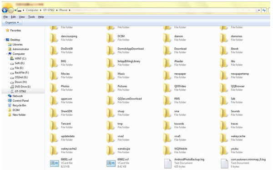Collapse the Computer tree node
273x170 pixels.
pyautogui.click(x=7, y=54)
